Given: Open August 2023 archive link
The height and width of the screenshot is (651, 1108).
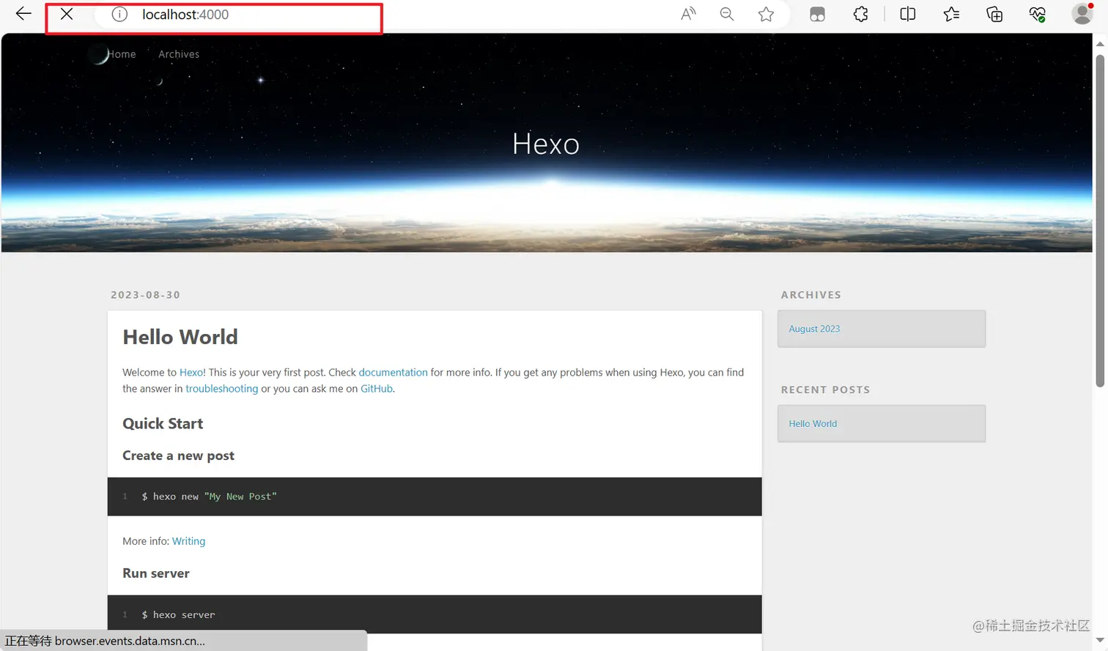Looking at the screenshot, I should pyautogui.click(x=814, y=329).
